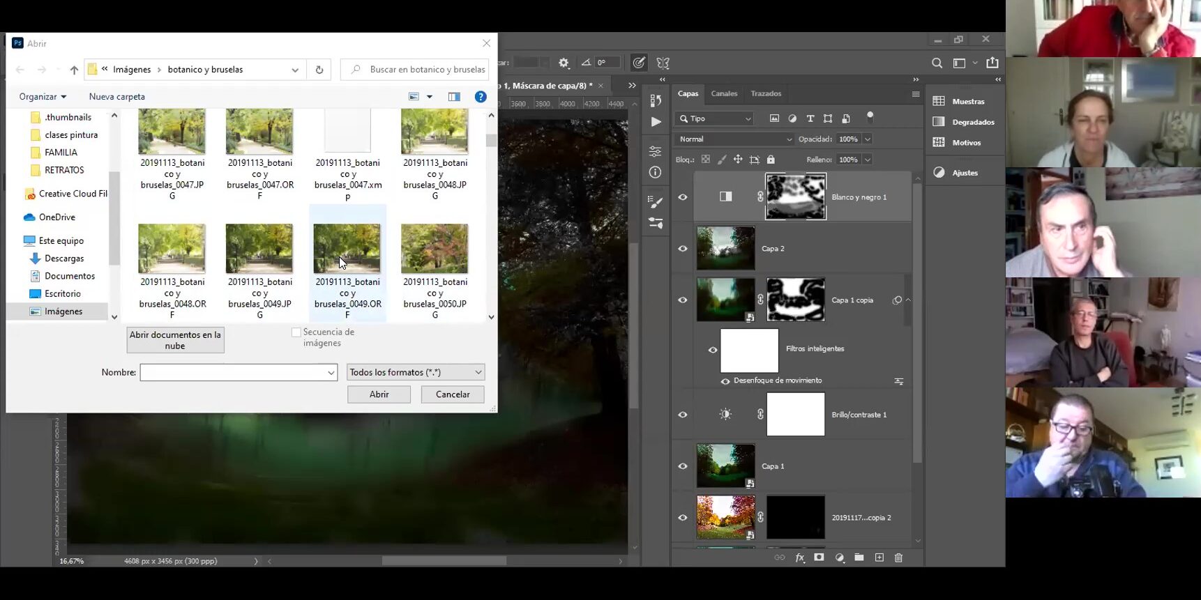
Task: Switch to the Canales tab
Action: (724, 93)
